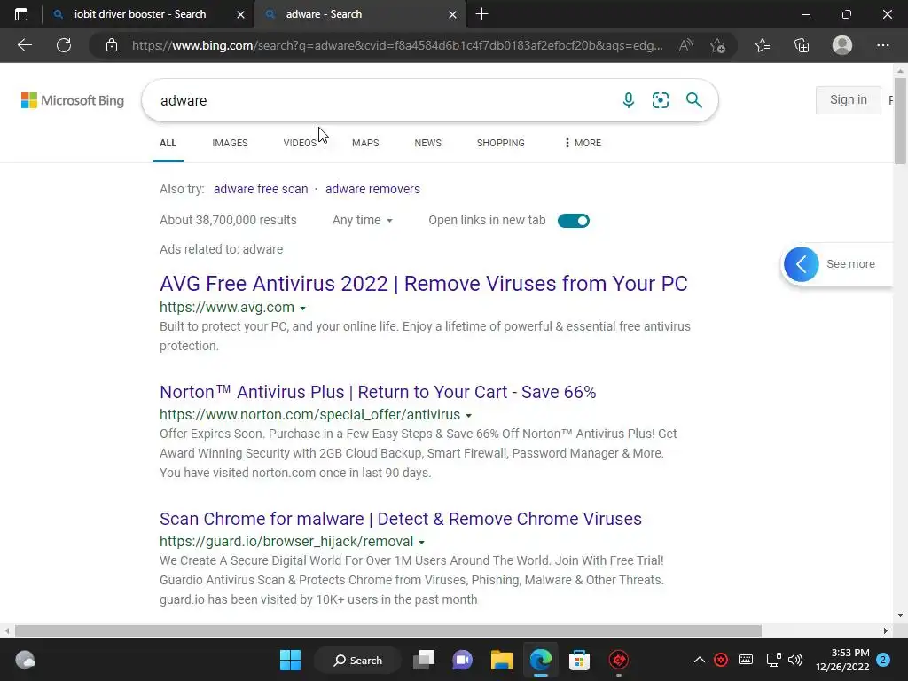Select the IMAGES results tab

tap(230, 143)
